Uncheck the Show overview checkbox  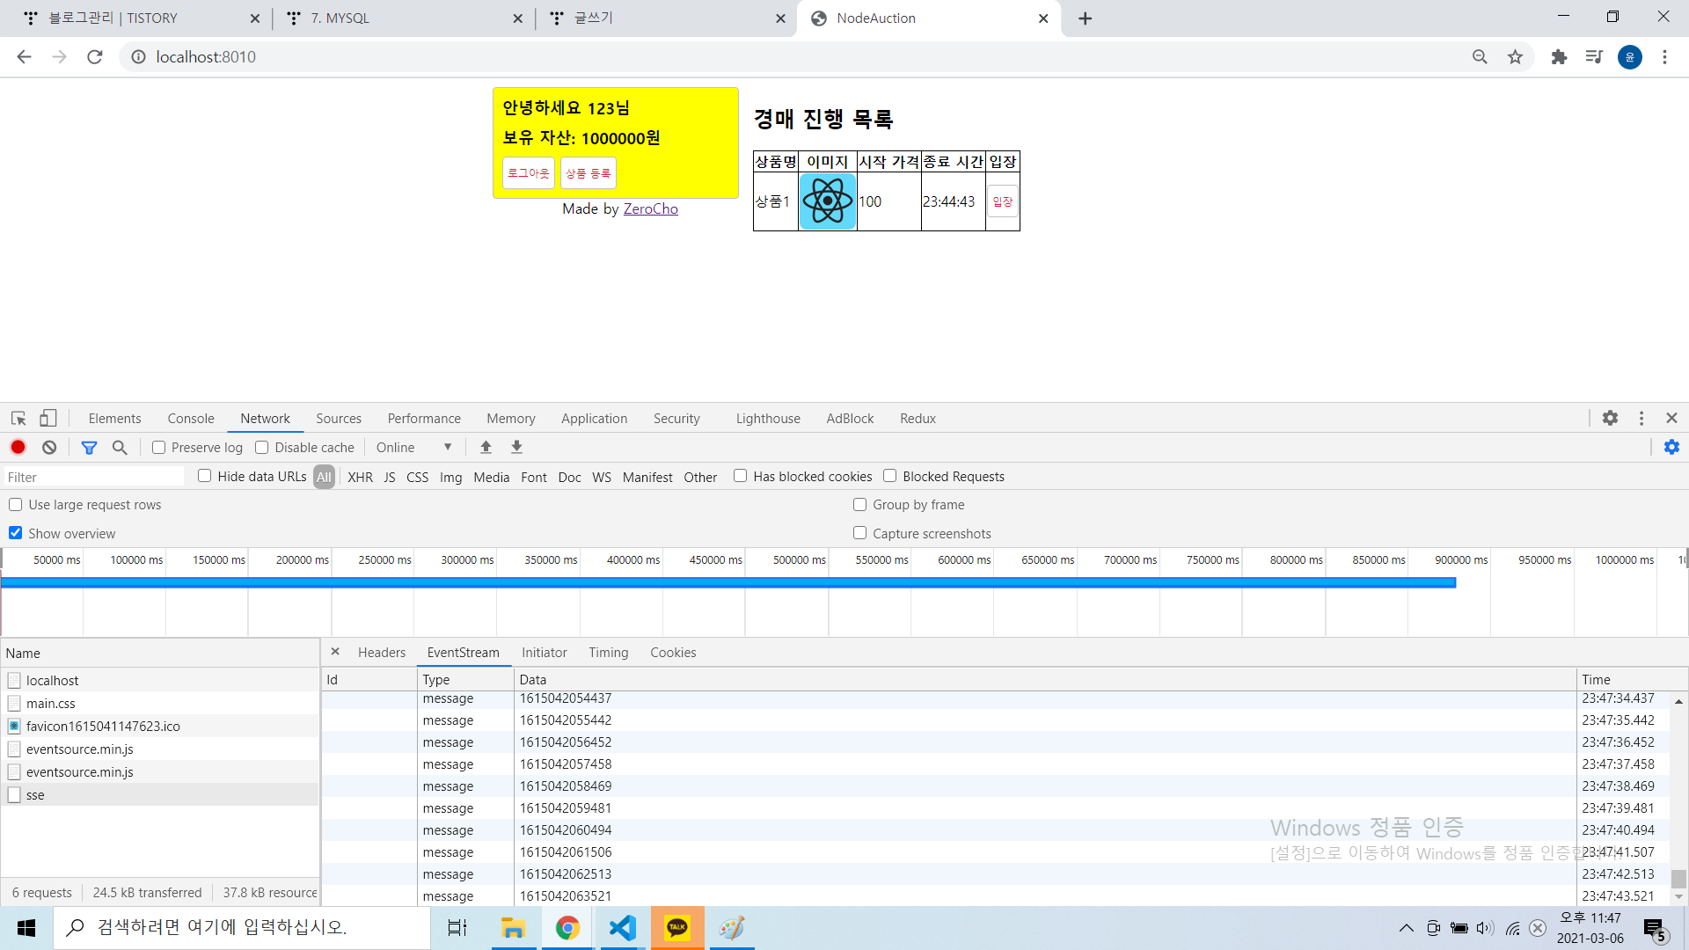click(16, 533)
